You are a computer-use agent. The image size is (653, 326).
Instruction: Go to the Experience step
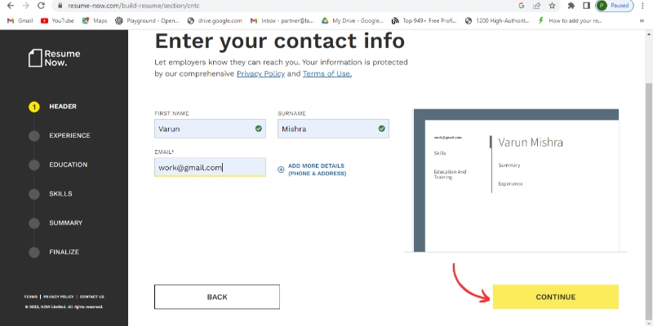click(x=69, y=135)
